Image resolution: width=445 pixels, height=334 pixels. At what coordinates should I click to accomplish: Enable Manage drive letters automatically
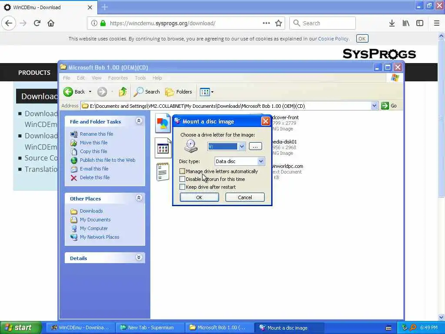pyautogui.click(x=182, y=171)
